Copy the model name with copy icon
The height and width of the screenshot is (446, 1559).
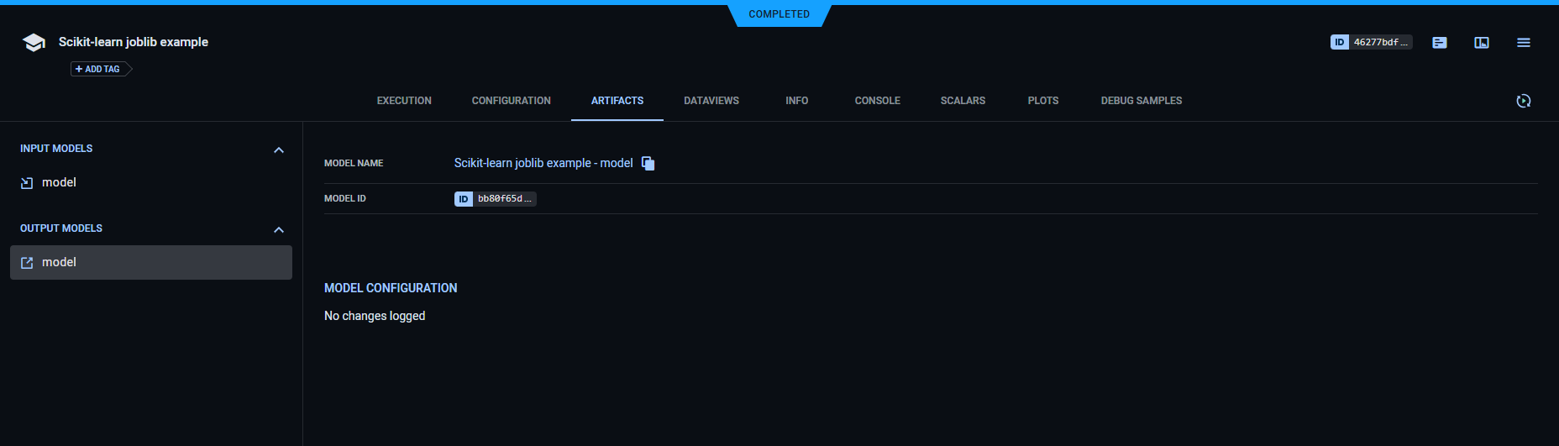pos(648,164)
